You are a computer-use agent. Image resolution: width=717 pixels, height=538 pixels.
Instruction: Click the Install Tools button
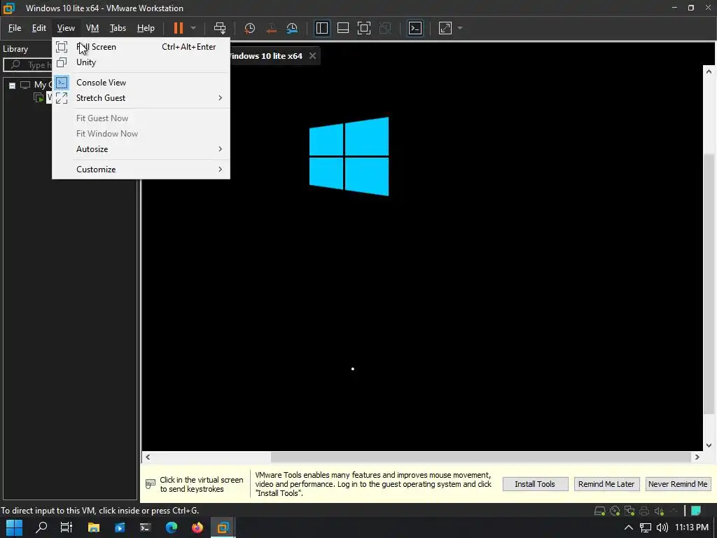[535, 484]
